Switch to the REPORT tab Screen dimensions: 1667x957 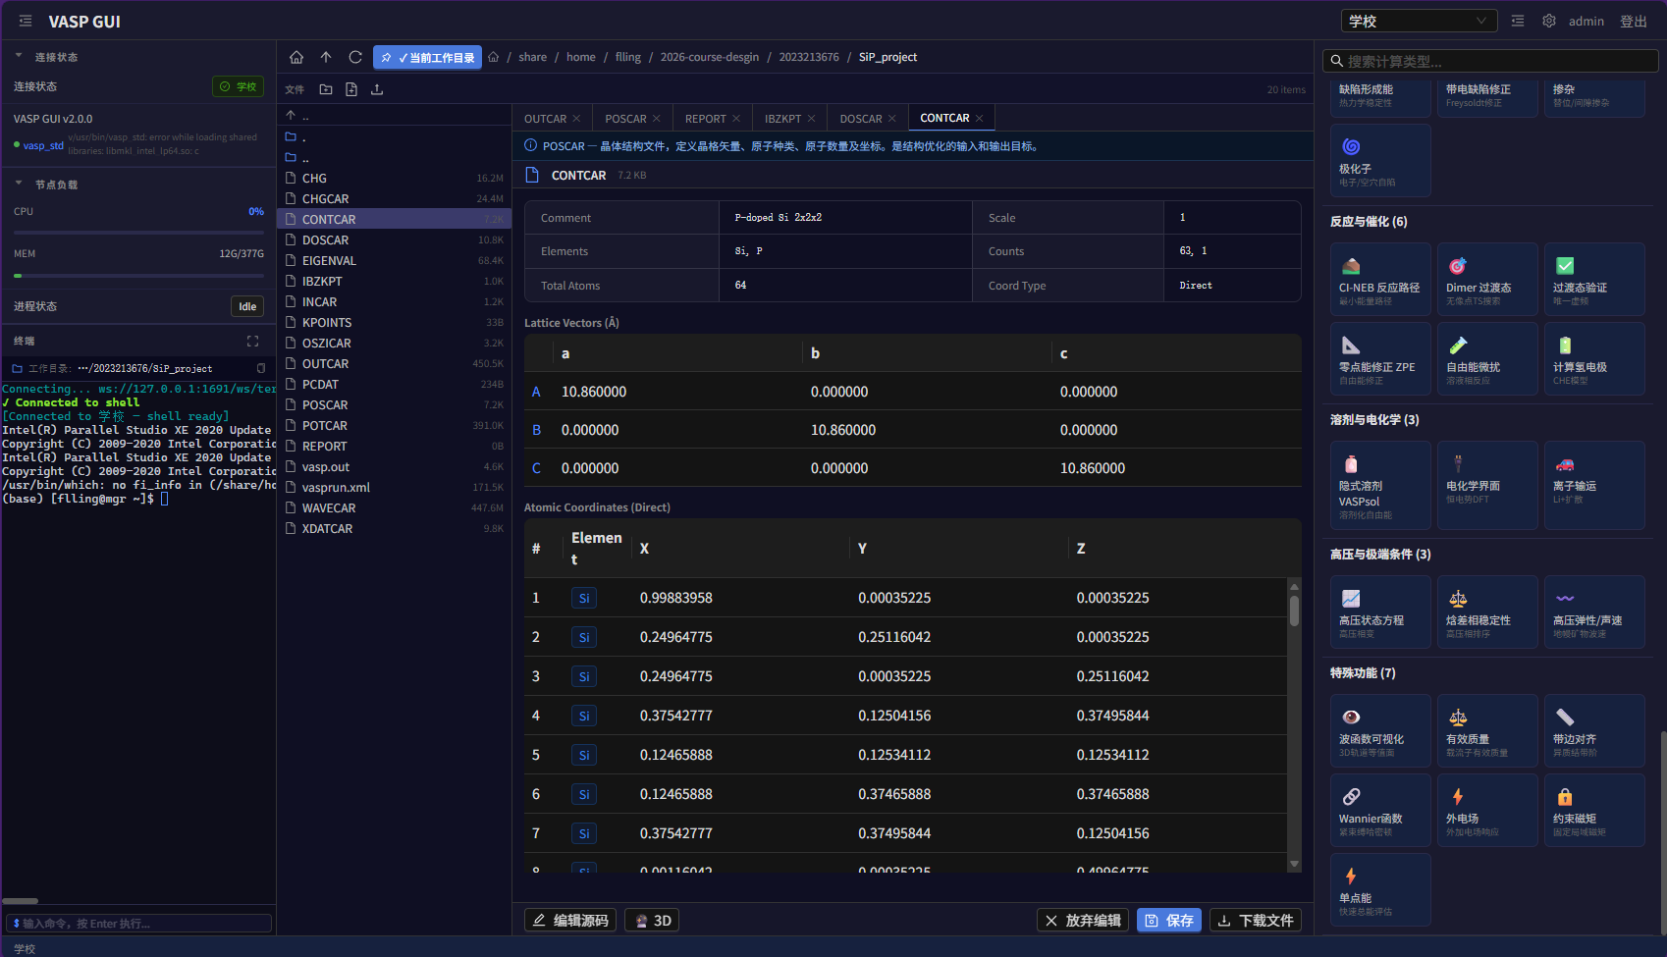(706, 119)
